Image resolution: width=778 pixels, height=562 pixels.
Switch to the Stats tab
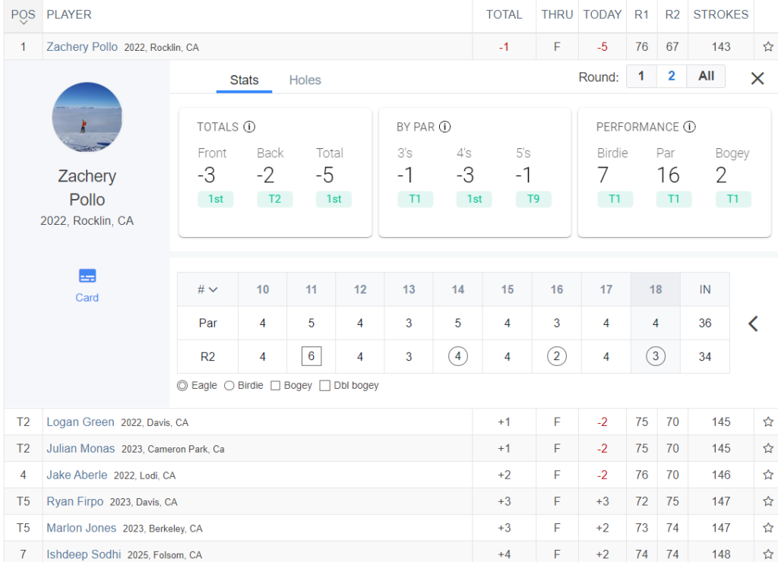244,80
